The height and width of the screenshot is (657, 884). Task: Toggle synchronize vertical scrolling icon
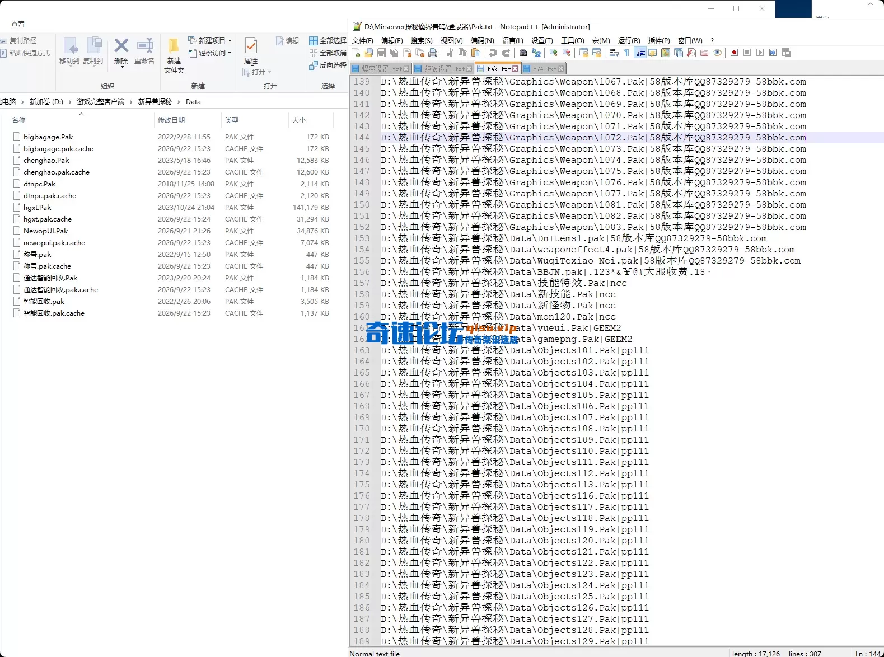point(584,53)
